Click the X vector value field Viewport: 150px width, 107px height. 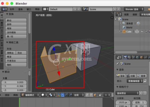(x=14, y=82)
